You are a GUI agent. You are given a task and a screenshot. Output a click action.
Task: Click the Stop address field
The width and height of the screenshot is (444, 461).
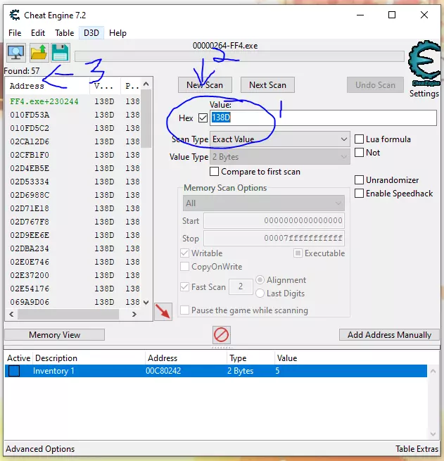274,238
